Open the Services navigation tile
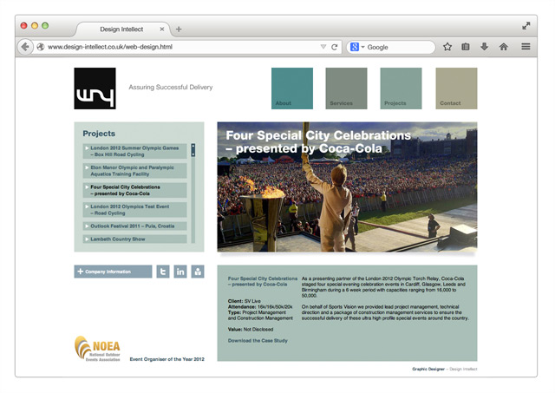The height and width of the screenshot is (393, 555). coord(346,88)
